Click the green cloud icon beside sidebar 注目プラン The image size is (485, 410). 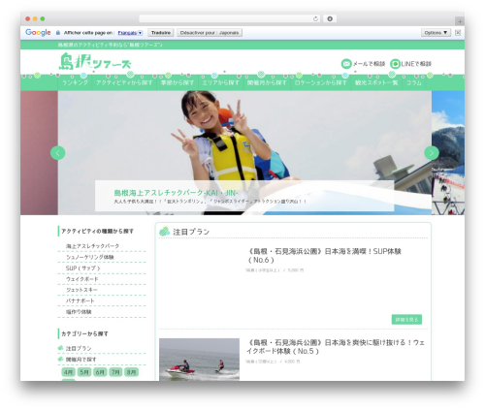tap(60, 348)
